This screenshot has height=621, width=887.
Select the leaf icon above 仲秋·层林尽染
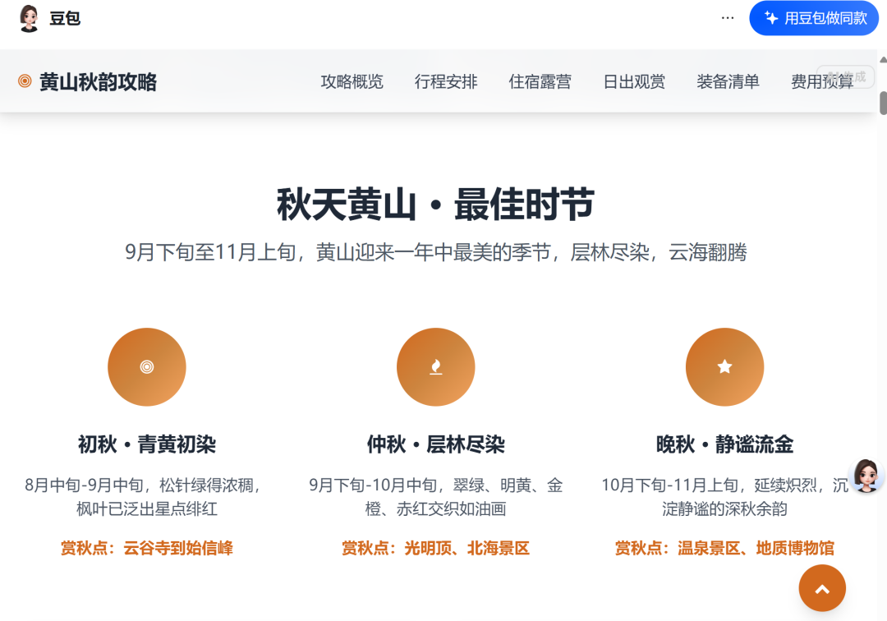[x=435, y=366]
